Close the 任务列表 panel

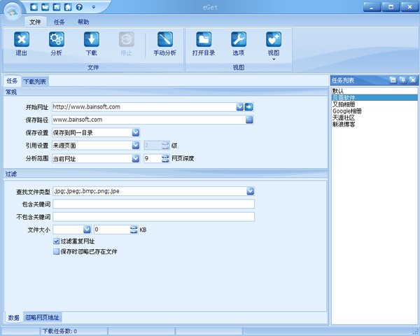coord(413,80)
